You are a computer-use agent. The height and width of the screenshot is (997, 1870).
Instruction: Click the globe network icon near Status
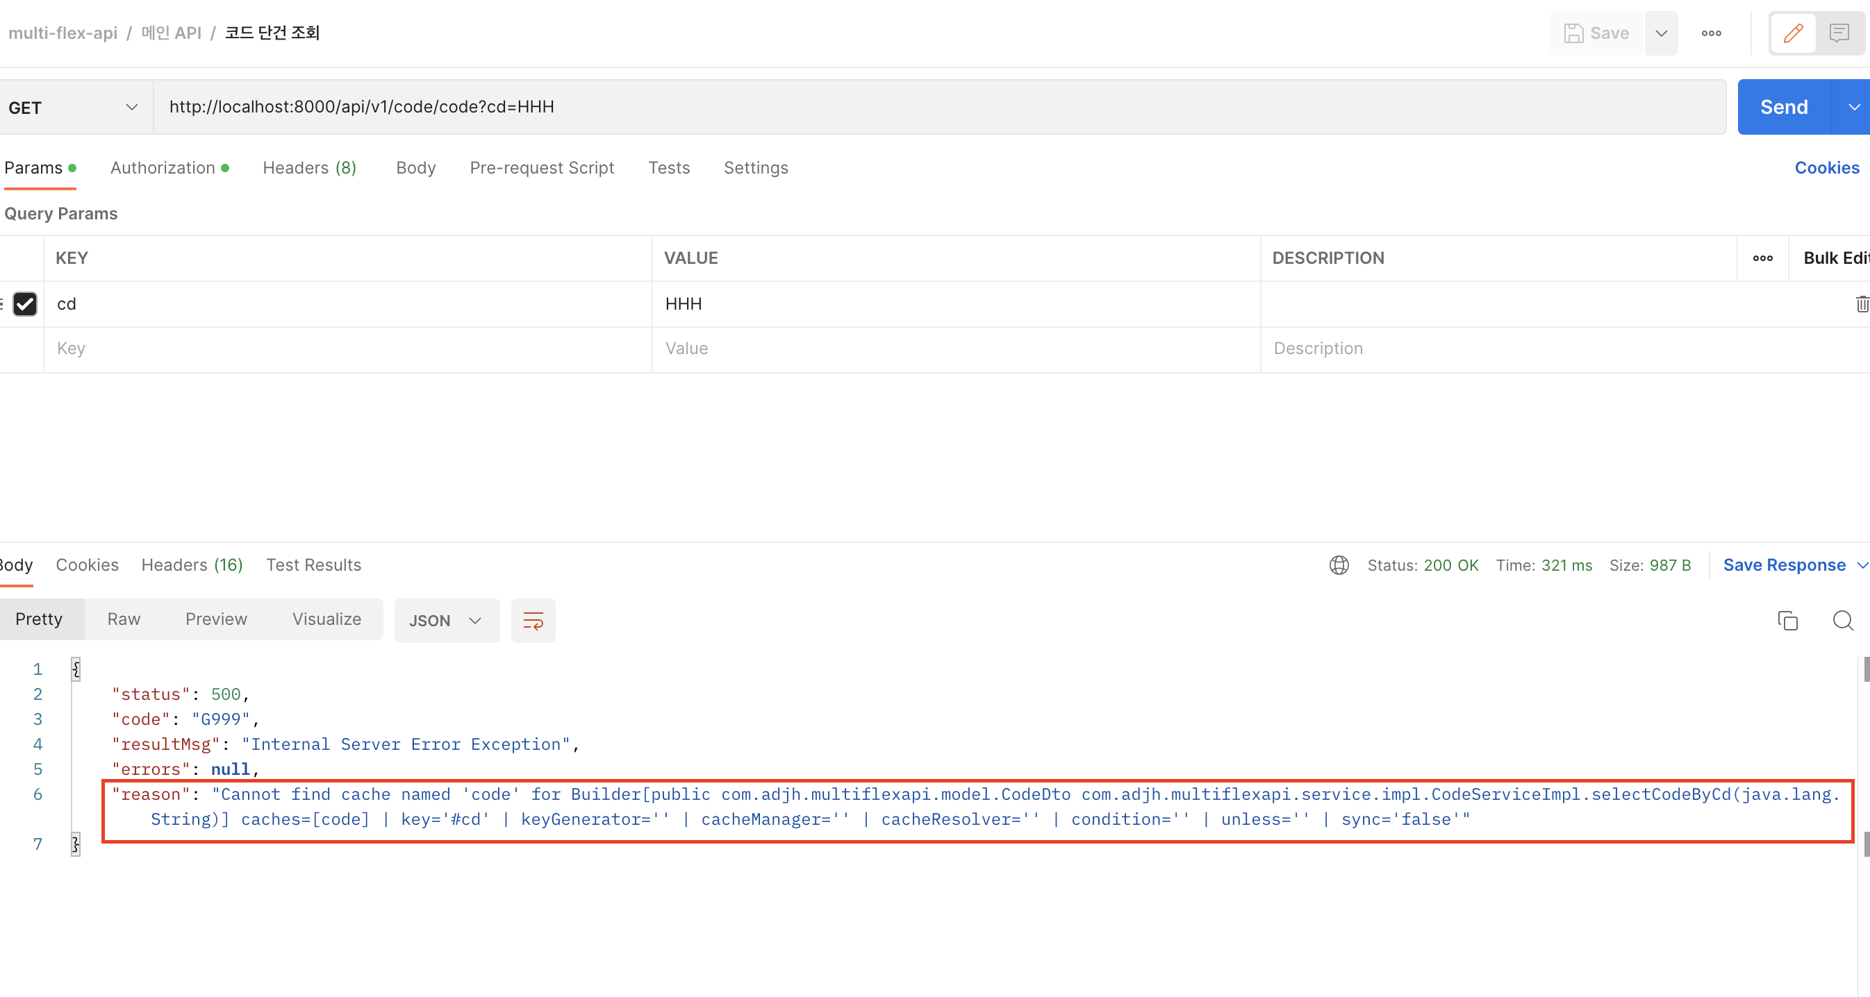(1339, 565)
